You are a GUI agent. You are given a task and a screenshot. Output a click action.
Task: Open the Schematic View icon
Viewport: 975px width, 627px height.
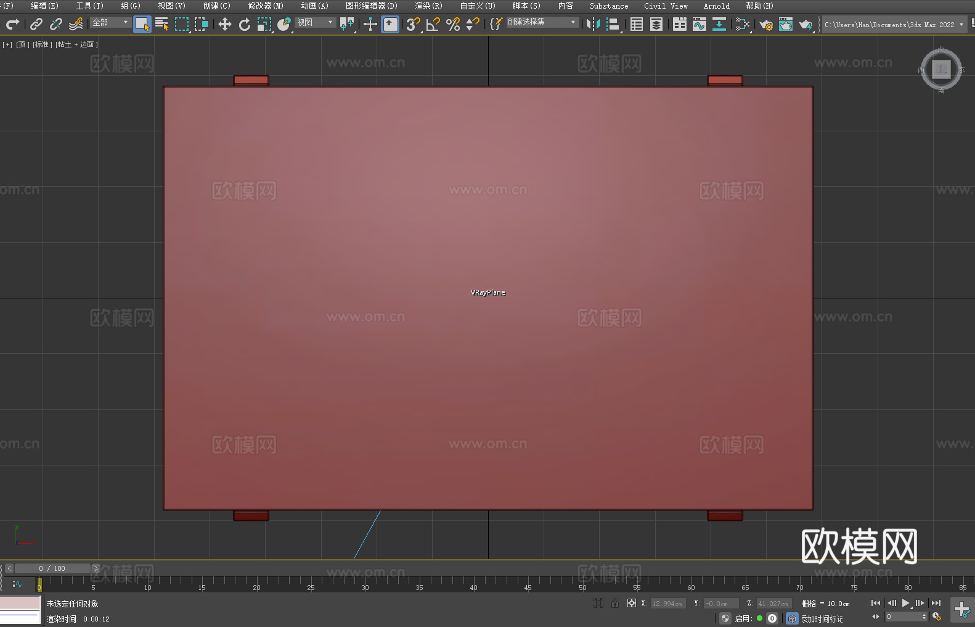click(719, 24)
